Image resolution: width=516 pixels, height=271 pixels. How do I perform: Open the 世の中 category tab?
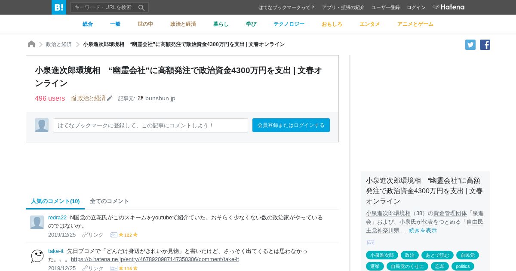click(x=145, y=24)
